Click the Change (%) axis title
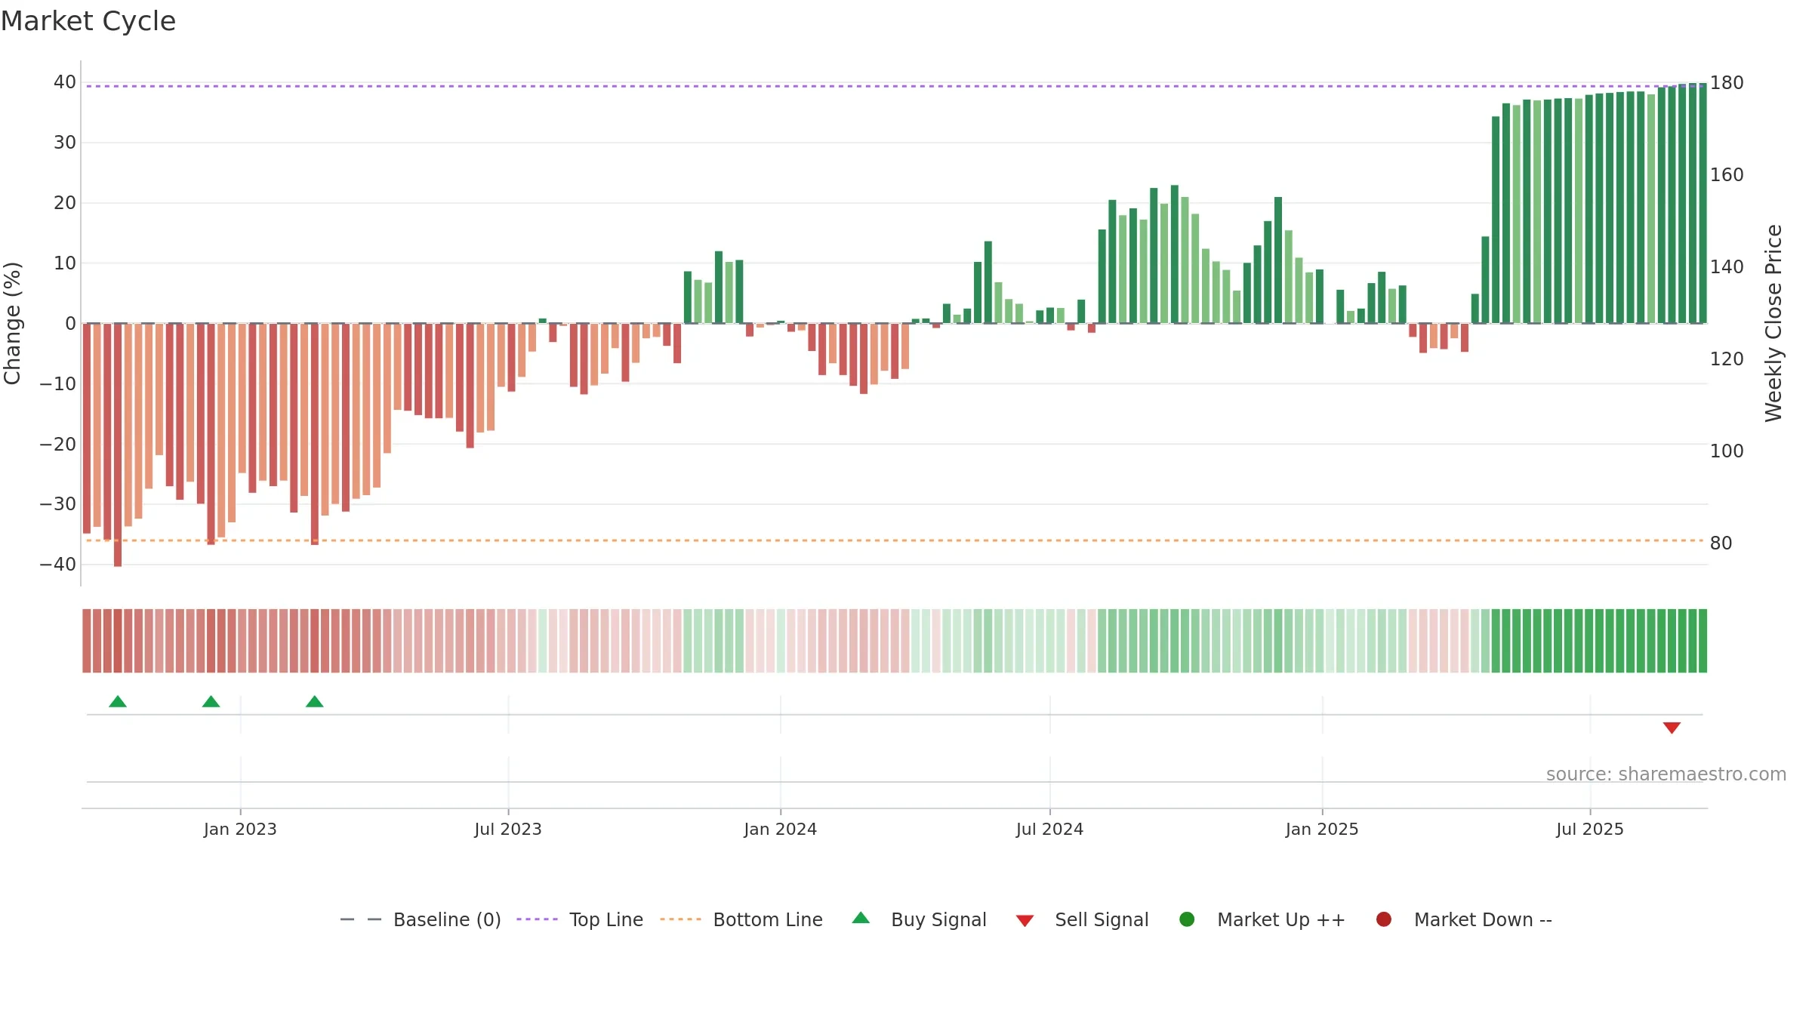The height and width of the screenshot is (1019, 1812). (x=12, y=323)
